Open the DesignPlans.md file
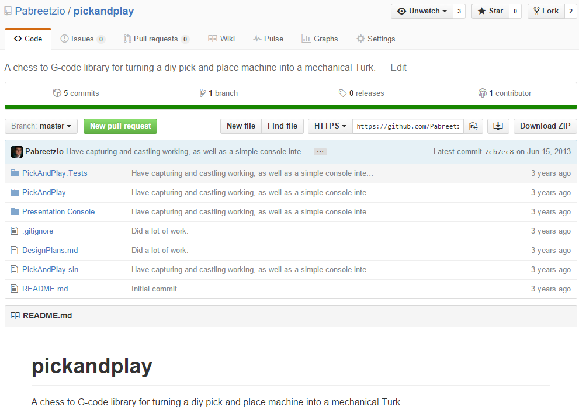Viewport: 579px width, 420px height. (50, 250)
